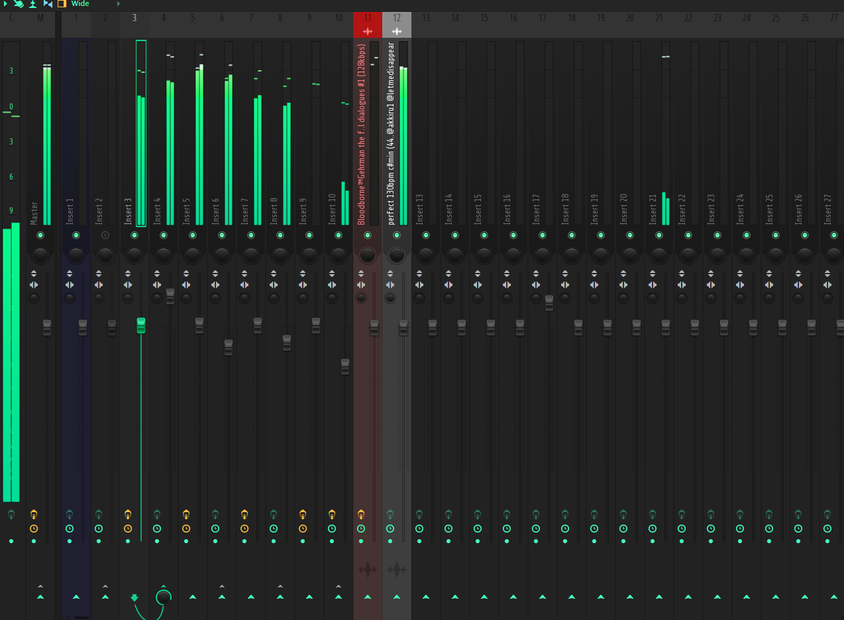This screenshot has height=620, width=844.
Task: Select the Insert 23 track name
Action: (711, 209)
